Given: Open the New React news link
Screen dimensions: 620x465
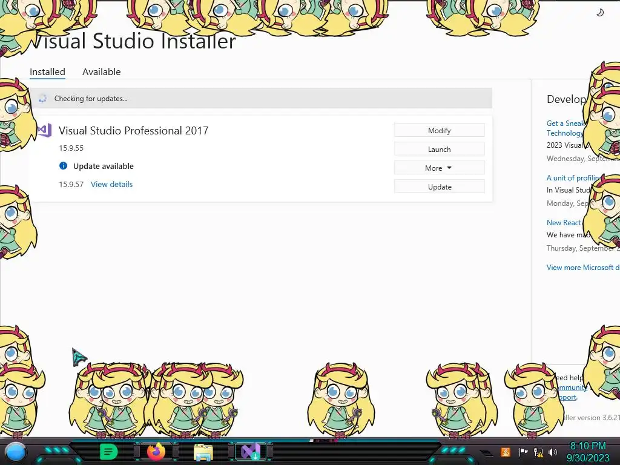Looking at the screenshot, I should pos(564,223).
